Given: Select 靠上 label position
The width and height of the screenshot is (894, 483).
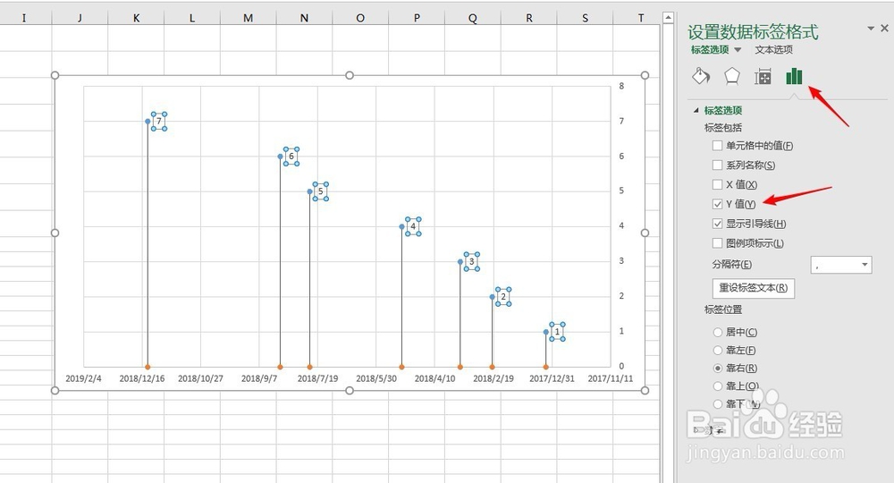Looking at the screenshot, I should click(x=718, y=386).
